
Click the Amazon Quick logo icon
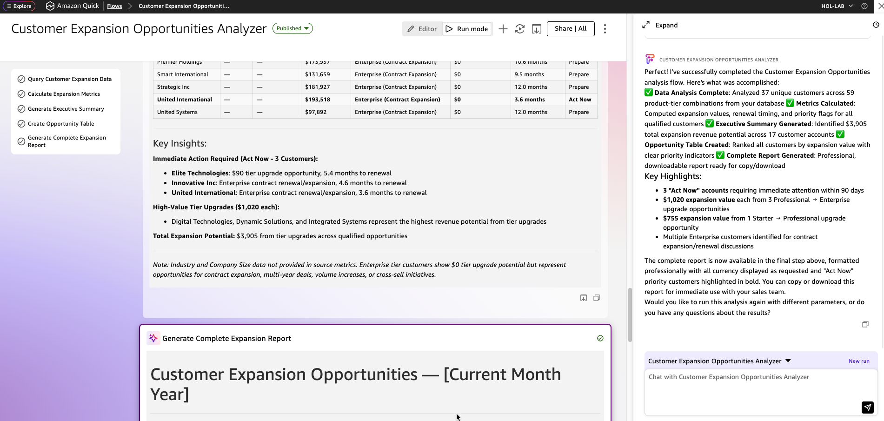pos(50,6)
